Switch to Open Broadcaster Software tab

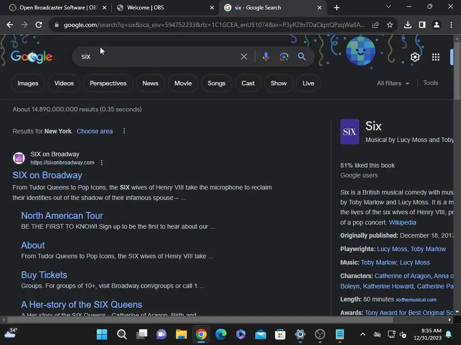58,8
